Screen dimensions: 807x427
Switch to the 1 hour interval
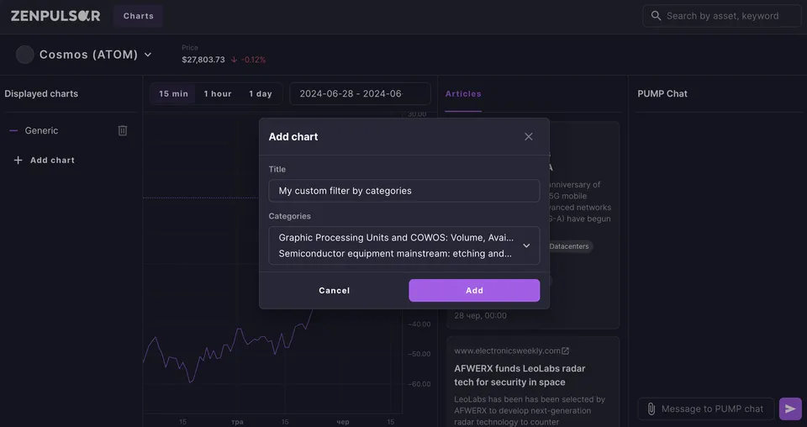tap(218, 93)
